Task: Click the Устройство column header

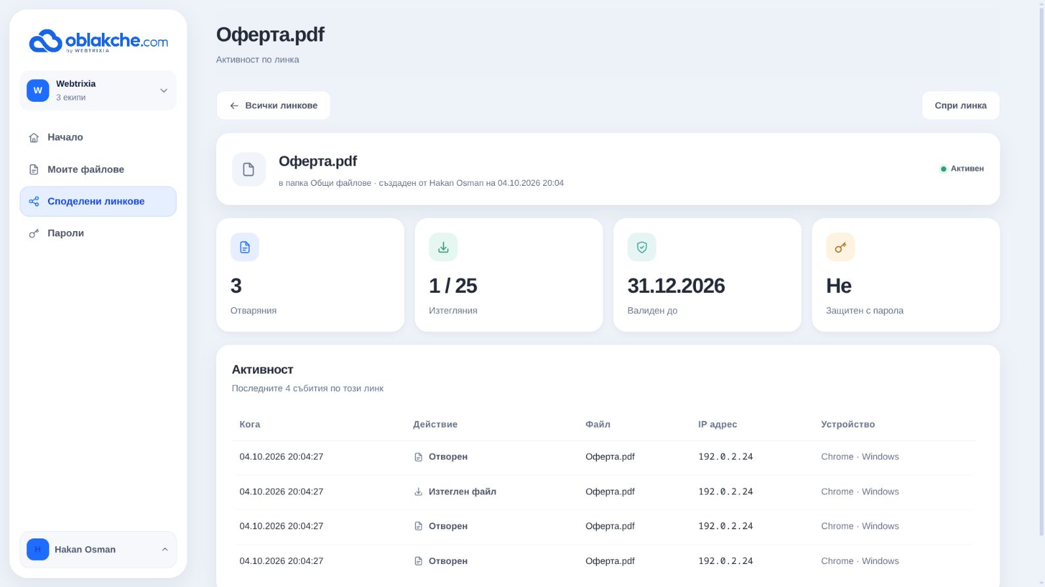Action: (848, 424)
